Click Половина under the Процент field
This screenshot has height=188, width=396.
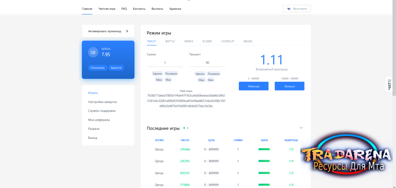(x=213, y=74)
